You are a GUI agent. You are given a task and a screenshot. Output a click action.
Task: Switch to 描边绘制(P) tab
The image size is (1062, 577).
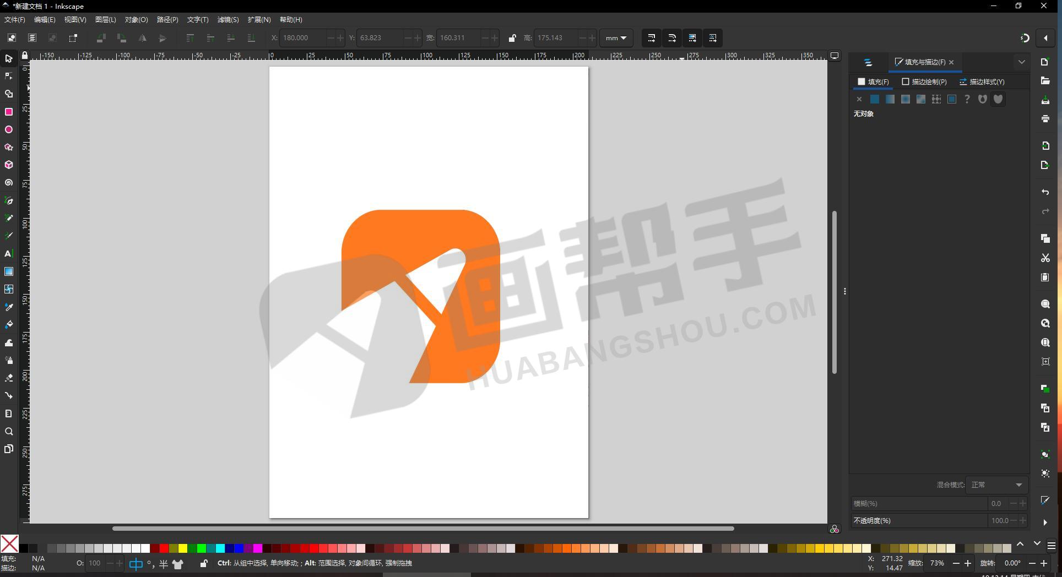pyautogui.click(x=924, y=81)
